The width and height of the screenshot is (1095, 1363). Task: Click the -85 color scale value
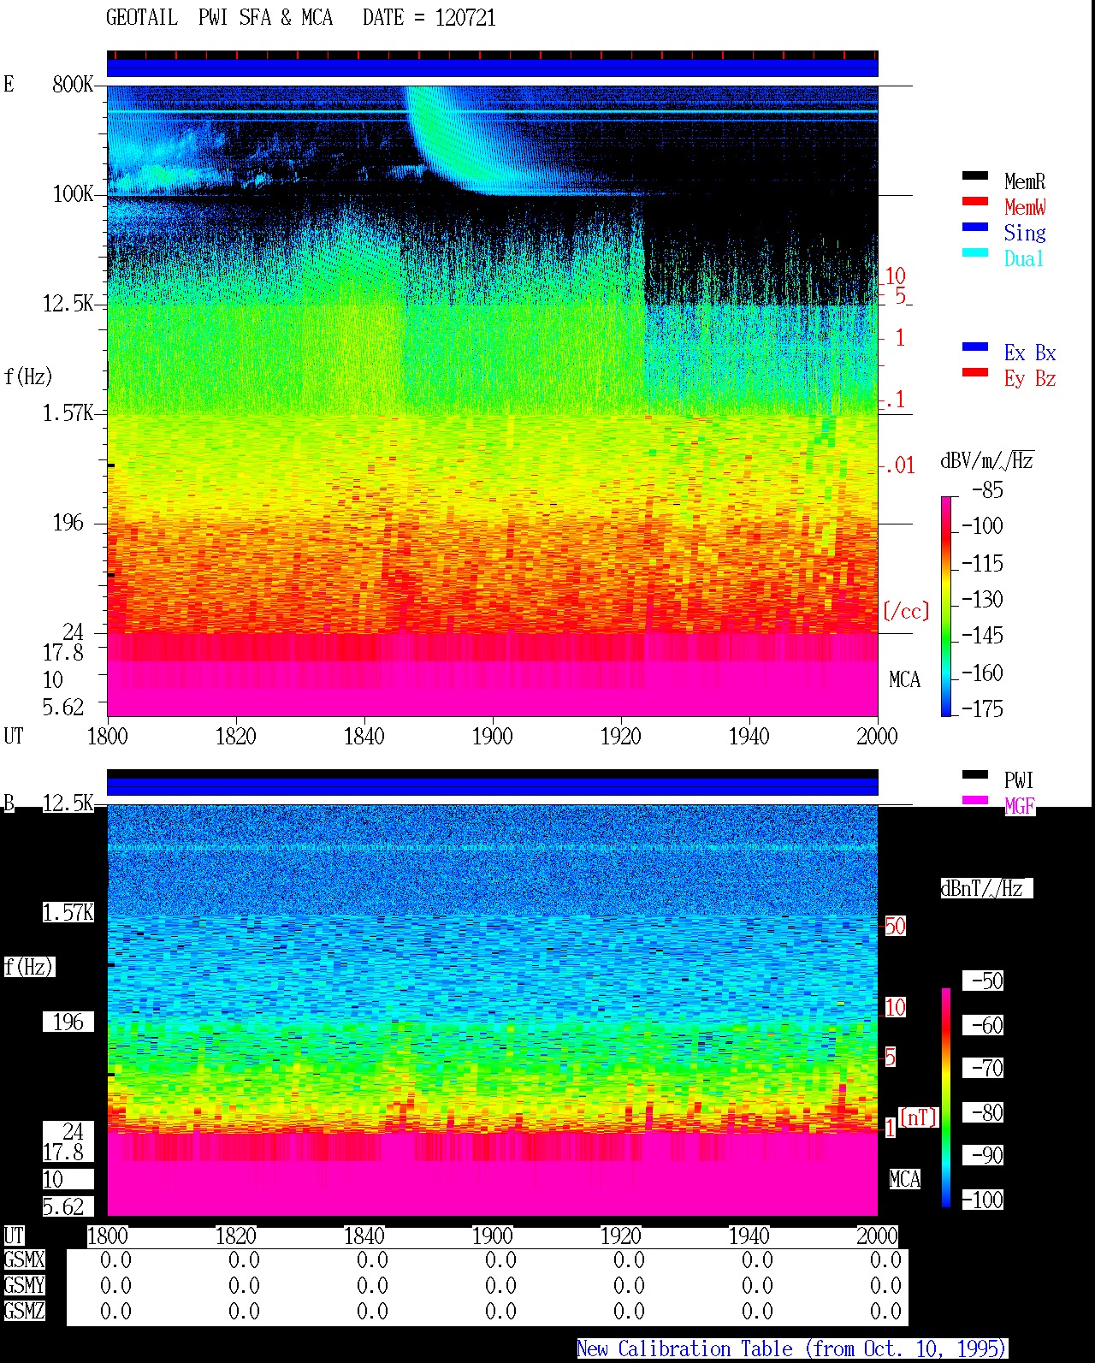(x=987, y=490)
